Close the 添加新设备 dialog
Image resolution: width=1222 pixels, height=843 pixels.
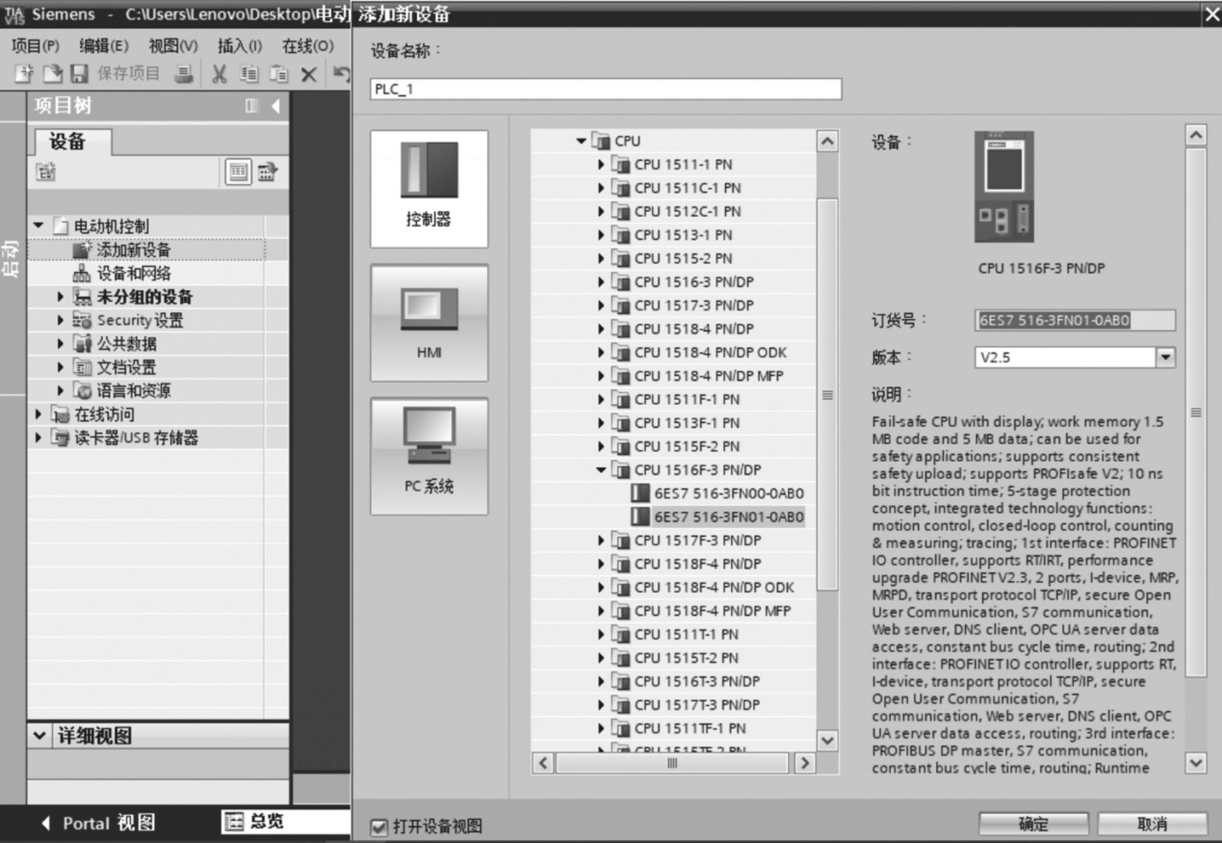click(x=1211, y=14)
